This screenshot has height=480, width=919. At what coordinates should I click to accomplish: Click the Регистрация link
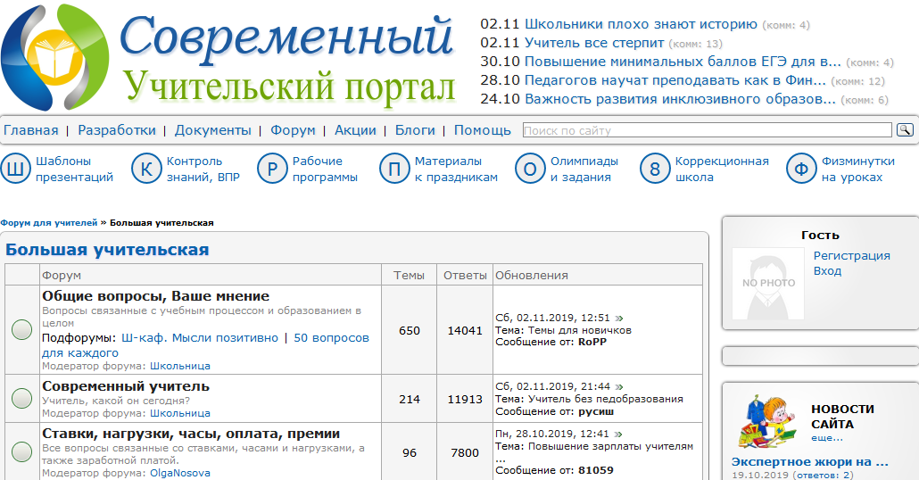point(851,255)
